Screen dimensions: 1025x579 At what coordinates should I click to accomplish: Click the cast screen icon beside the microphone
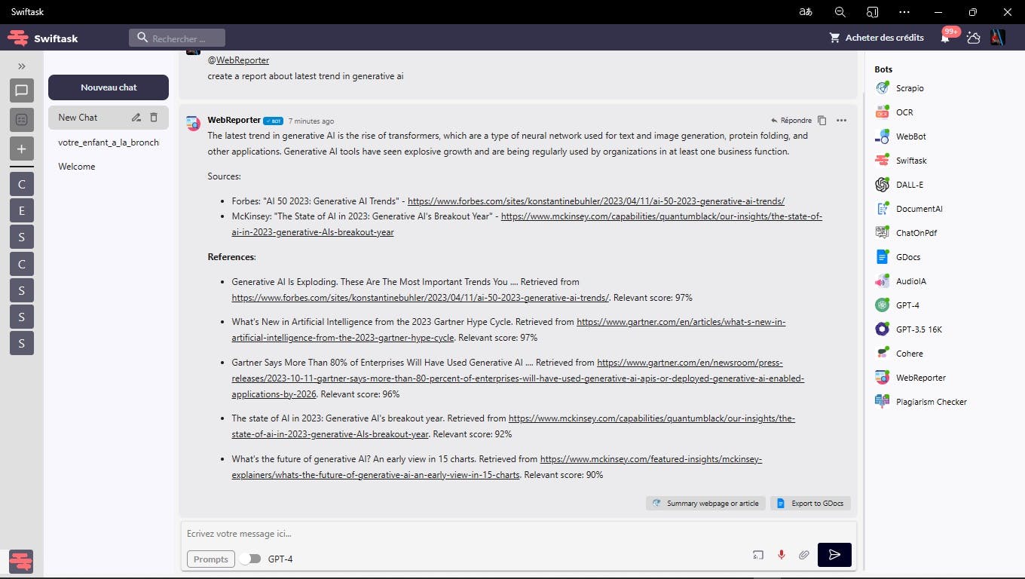[x=758, y=555]
